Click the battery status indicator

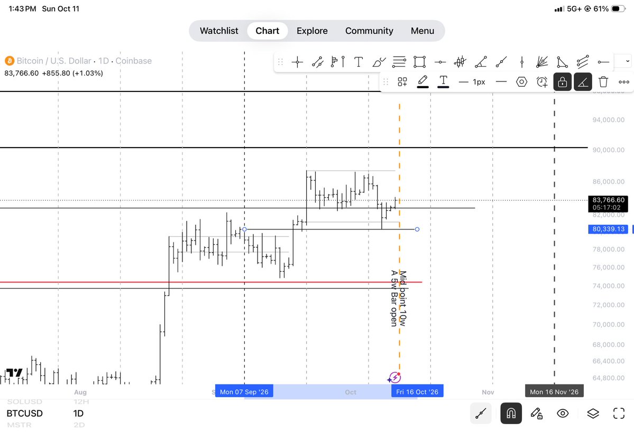tap(619, 8)
